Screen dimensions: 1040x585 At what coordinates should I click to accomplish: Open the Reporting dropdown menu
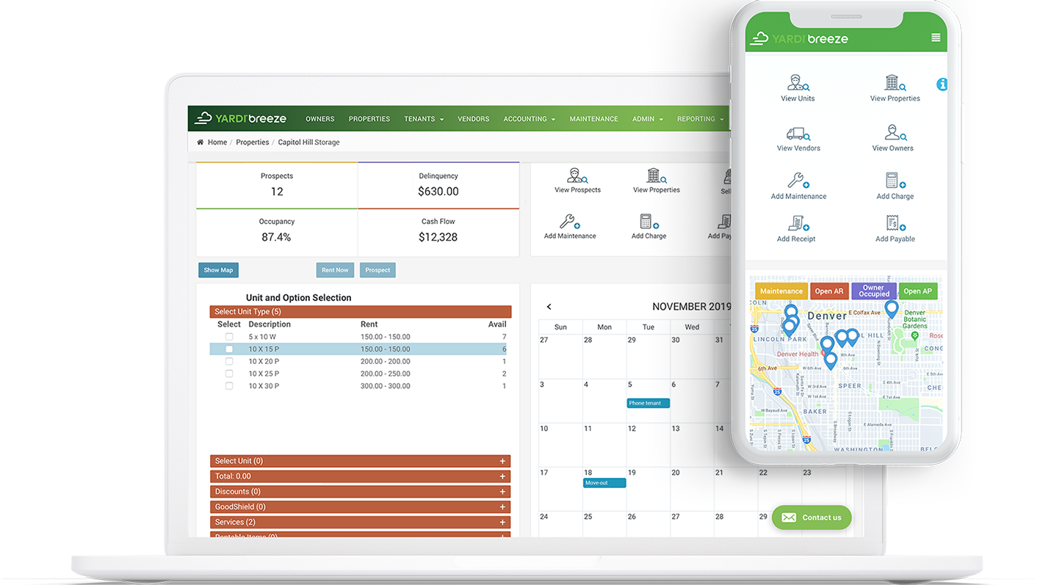[700, 119]
